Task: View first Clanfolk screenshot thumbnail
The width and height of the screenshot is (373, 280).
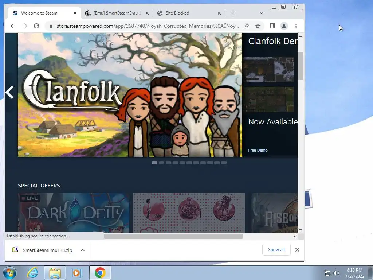Action: (268, 69)
